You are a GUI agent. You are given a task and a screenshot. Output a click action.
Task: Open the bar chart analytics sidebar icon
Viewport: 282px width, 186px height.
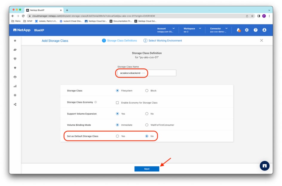[x=15, y=86]
